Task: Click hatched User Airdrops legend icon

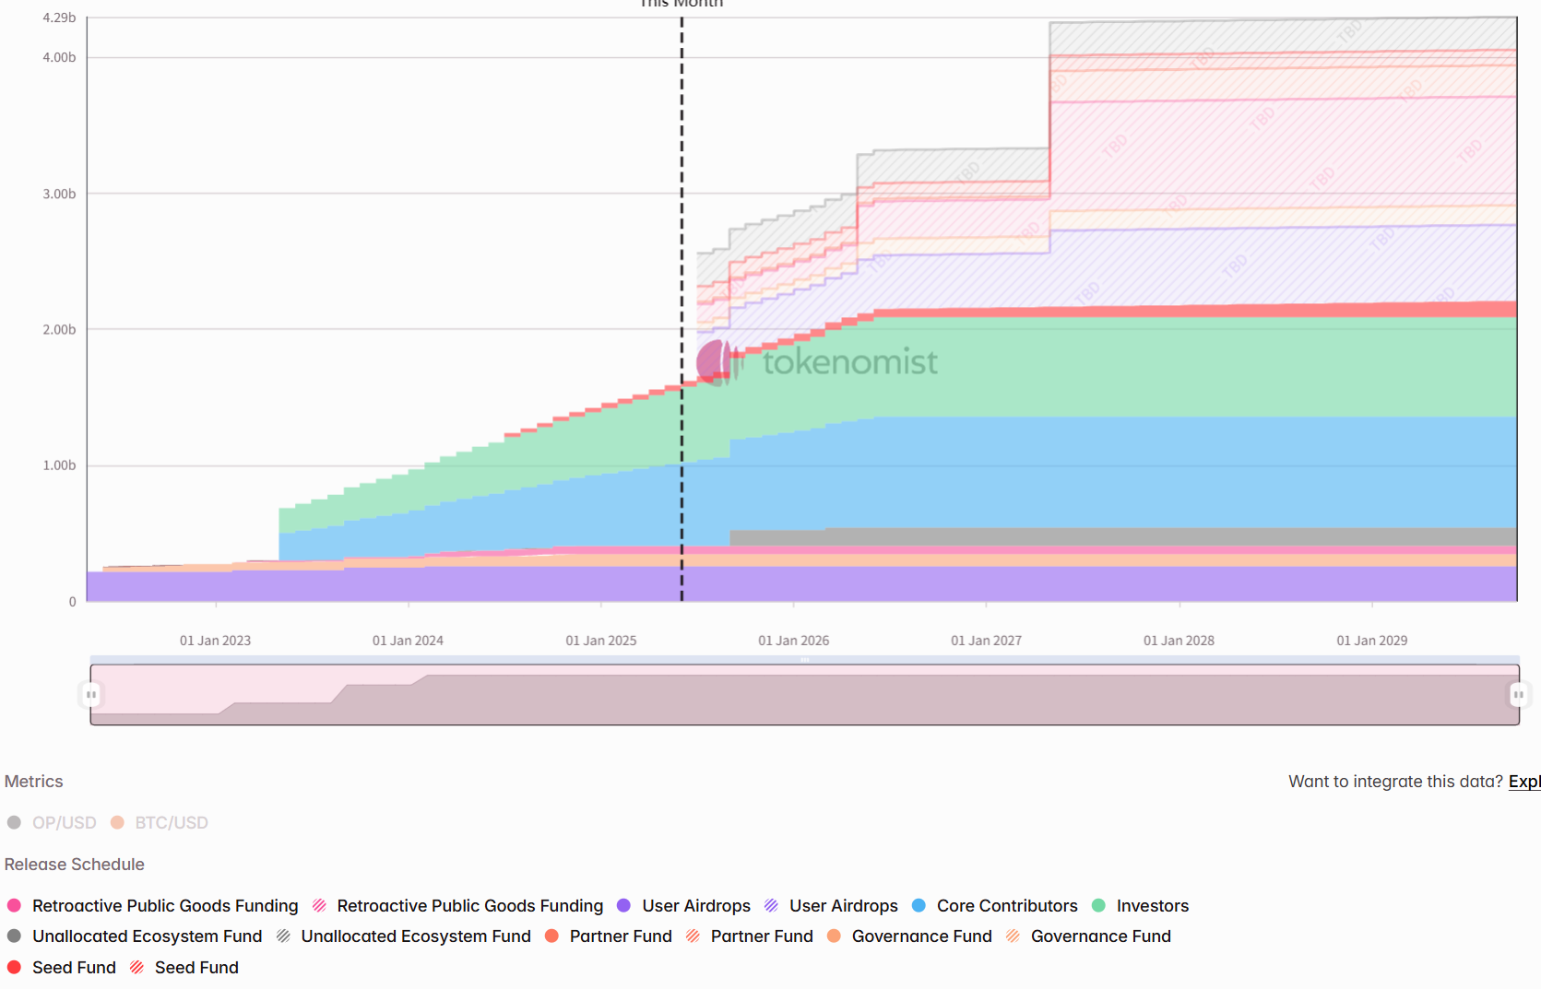Action: tap(772, 905)
